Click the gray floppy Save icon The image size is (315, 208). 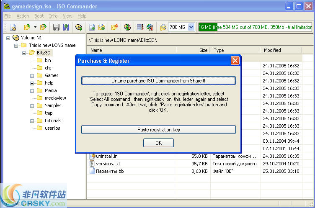(x=56, y=27)
